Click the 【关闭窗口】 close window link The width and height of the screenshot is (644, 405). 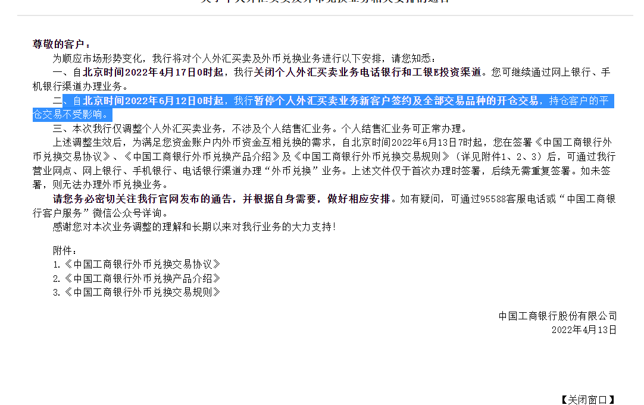[x=587, y=399]
